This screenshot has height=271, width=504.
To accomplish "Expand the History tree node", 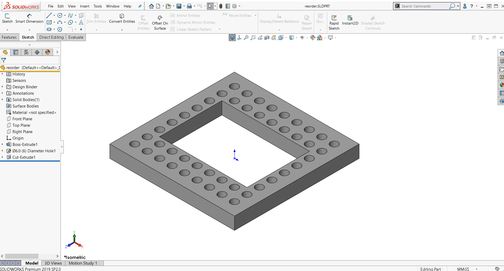I will [x=2, y=74].
